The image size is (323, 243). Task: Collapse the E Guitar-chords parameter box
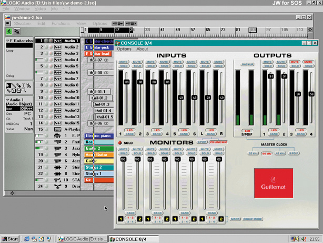pos(7,41)
